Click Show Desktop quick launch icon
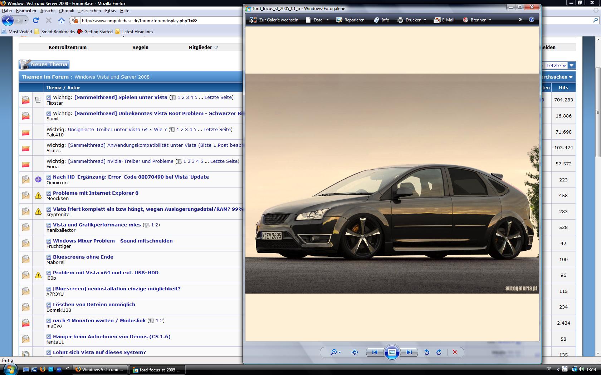The height and width of the screenshot is (375, 601). 26,370
